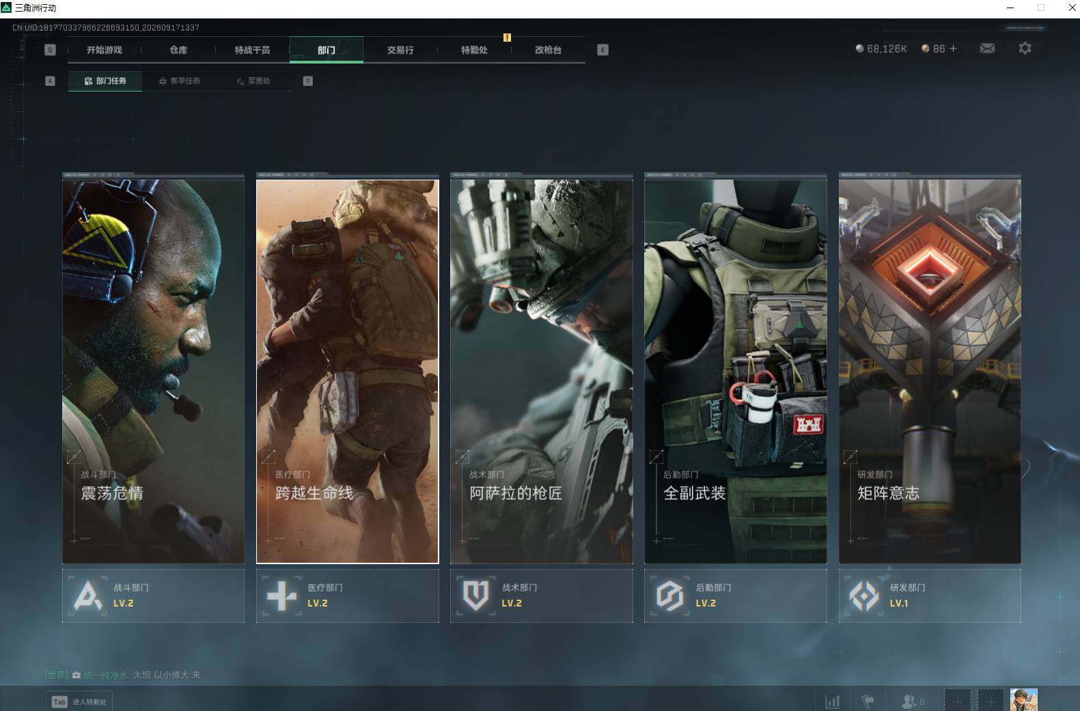This screenshot has height=711, width=1080.
Task: Click the 研发部门 LV.1 panel
Action: point(930,596)
